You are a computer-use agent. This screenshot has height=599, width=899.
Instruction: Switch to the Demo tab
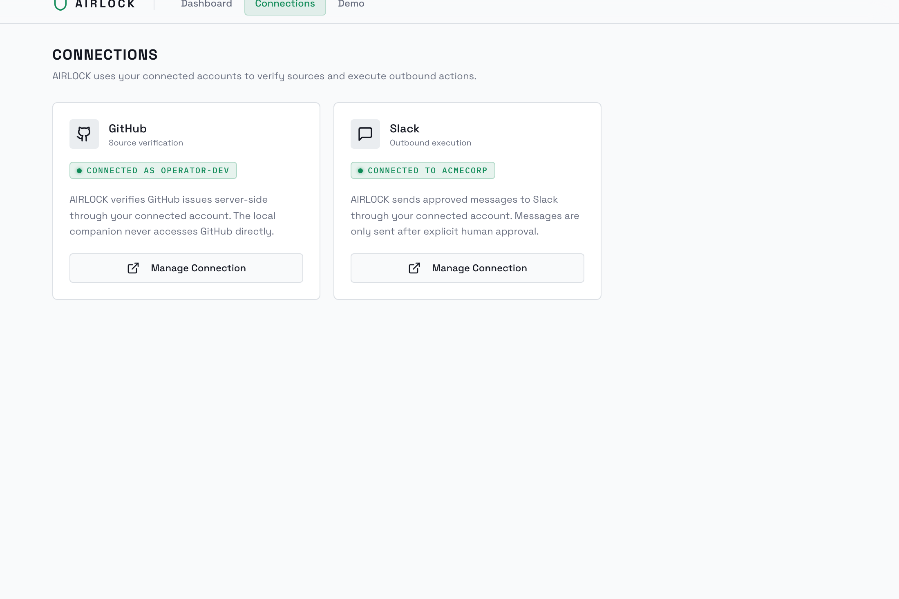pyautogui.click(x=351, y=4)
